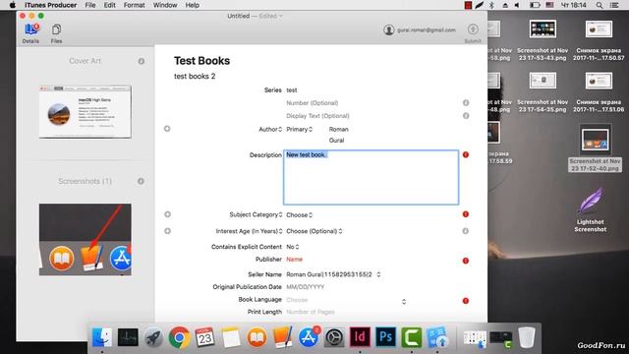Click the Lightshot feather icon in the menu bar
Viewport: 629px width, 354px height.
(x=480, y=5)
